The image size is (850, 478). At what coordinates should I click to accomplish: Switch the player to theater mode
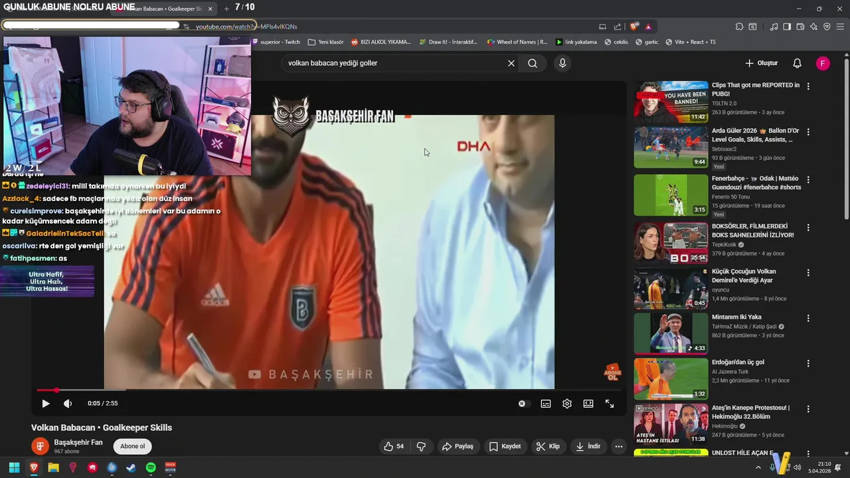pyautogui.click(x=588, y=404)
